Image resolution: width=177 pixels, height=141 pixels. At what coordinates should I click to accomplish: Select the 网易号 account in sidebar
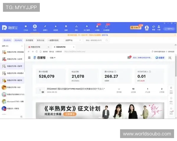tap(12, 108)
